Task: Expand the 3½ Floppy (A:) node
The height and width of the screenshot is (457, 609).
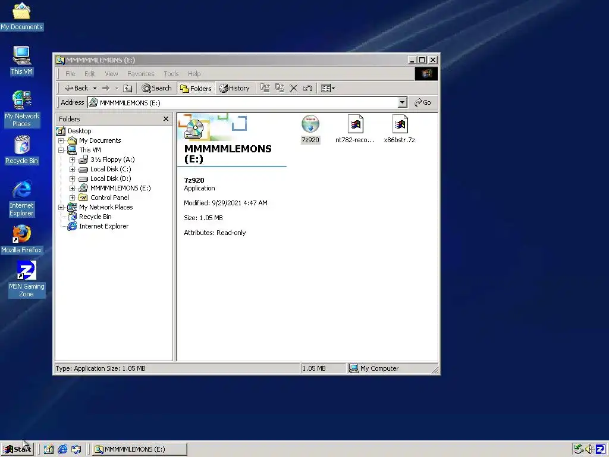Action: (x=72, y=159)
